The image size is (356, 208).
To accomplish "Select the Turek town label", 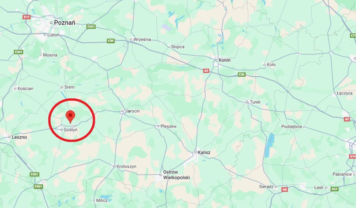I will (255, 102).
